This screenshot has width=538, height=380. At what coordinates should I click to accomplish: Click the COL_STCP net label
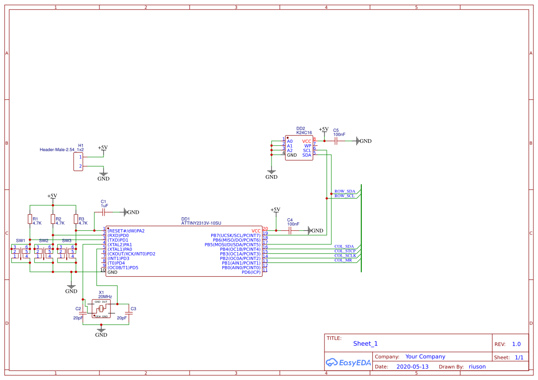(345, 251)
